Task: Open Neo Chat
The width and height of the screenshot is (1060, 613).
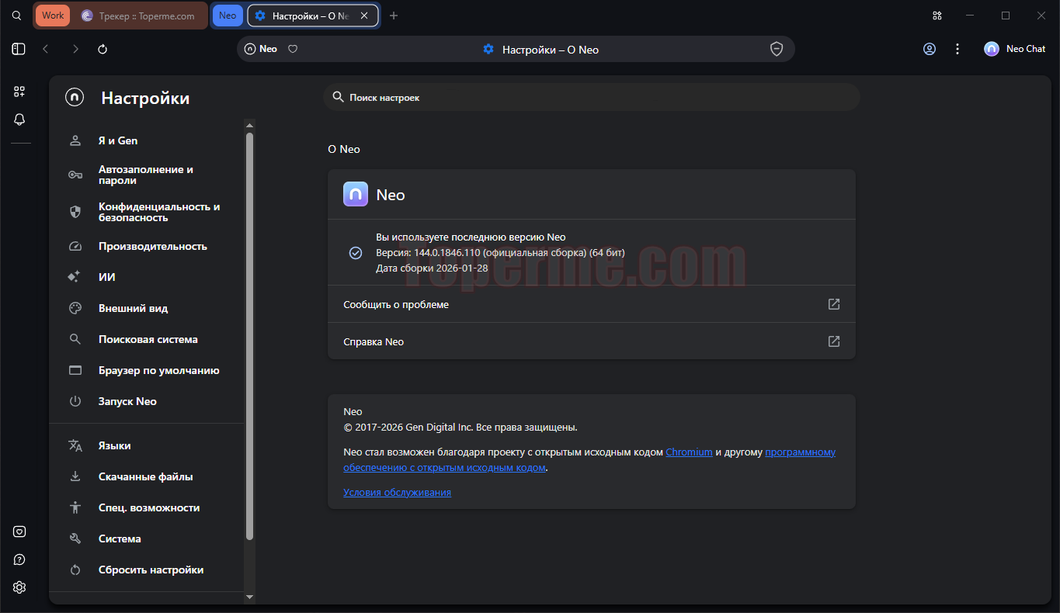Action: (x=1015, y=49)
